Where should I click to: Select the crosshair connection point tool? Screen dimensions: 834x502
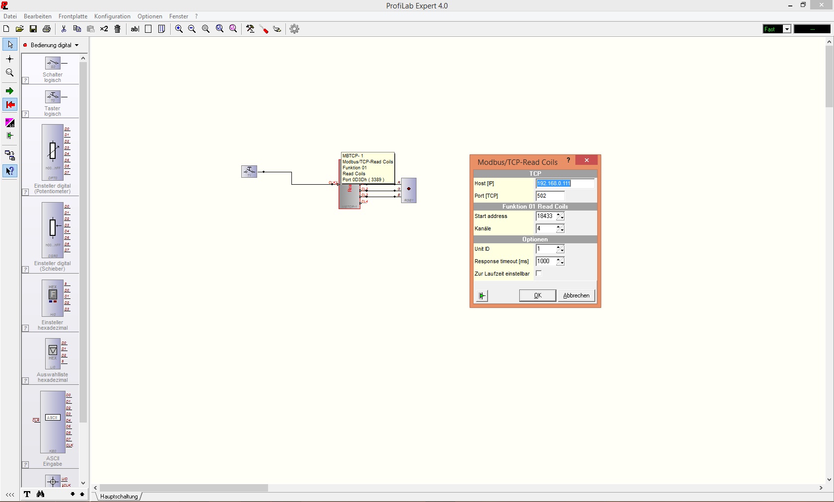[10, 59]
